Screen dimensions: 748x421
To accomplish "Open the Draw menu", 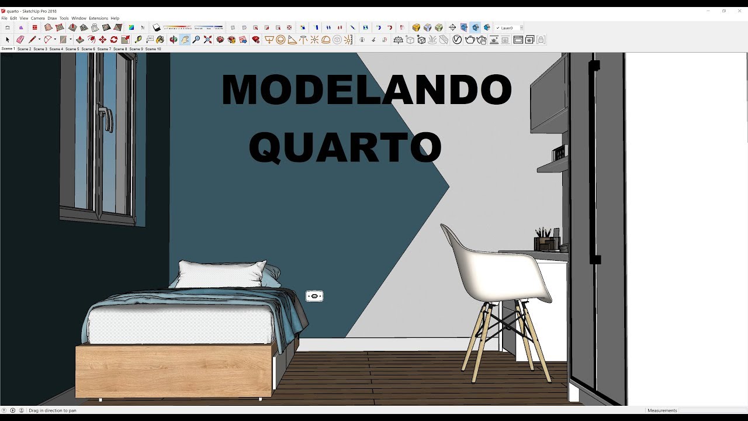I will coord(52,18).
